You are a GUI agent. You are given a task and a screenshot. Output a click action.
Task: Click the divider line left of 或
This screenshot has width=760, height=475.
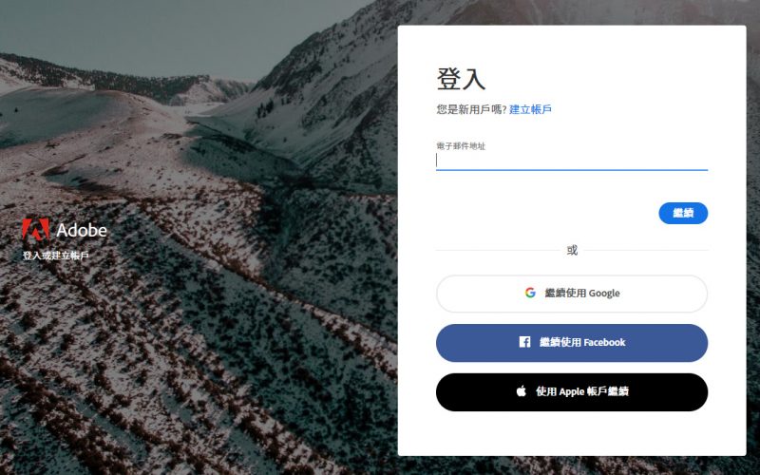coord(498,250)
